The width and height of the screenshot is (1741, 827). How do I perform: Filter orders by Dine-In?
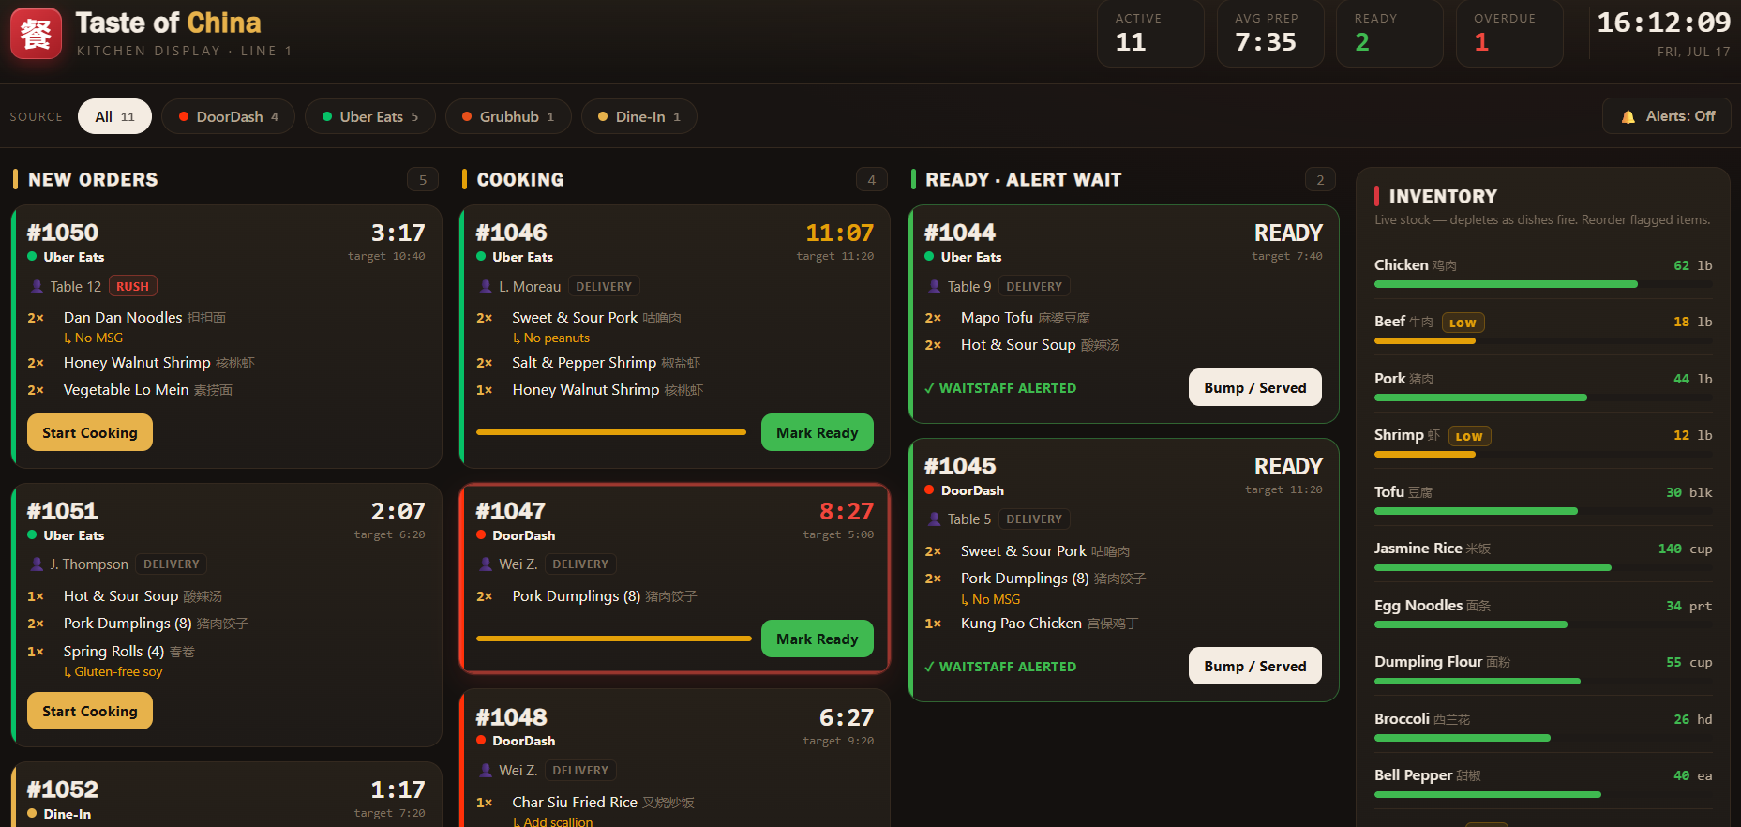[638, 116]
